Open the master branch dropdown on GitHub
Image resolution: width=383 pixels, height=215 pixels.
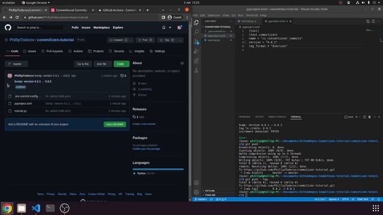pyautogui.click(x=16, y=64)
